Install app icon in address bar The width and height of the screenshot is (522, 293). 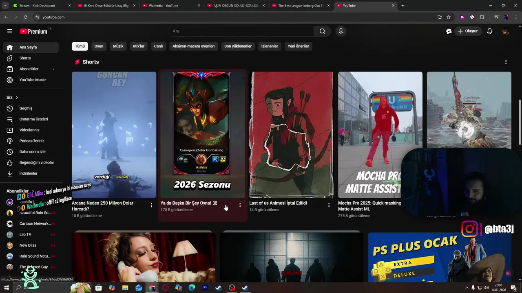(x=440, y=17)
